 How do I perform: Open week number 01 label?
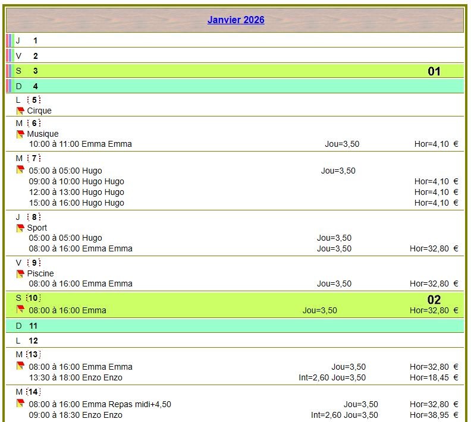pyautogui.click(x=434, y=71)
